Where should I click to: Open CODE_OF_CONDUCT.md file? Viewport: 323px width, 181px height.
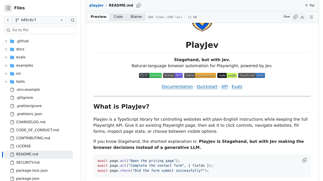[37, 130]
